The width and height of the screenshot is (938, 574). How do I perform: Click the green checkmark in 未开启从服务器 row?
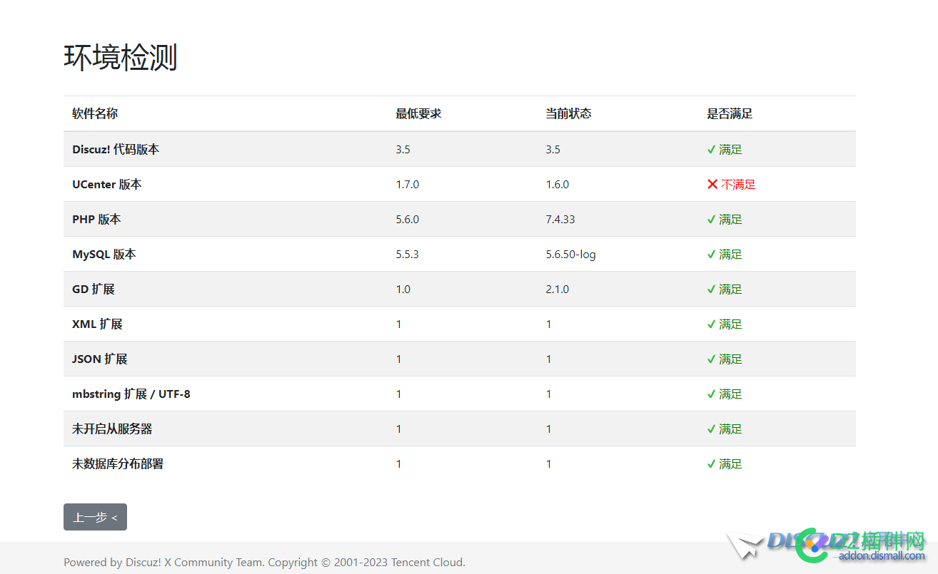(x=711, y=429)
